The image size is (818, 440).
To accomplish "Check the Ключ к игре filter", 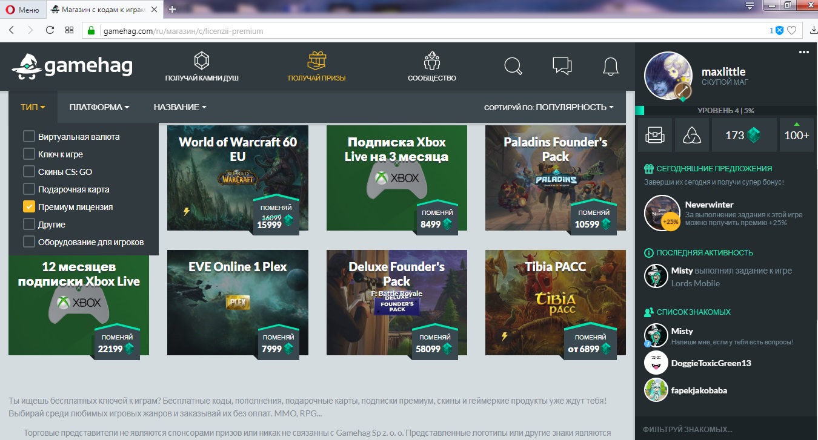I will pyautogui.click(x=28, y=154).
